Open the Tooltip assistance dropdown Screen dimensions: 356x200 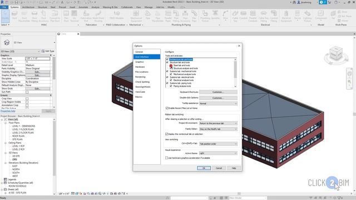pos(218,103)
